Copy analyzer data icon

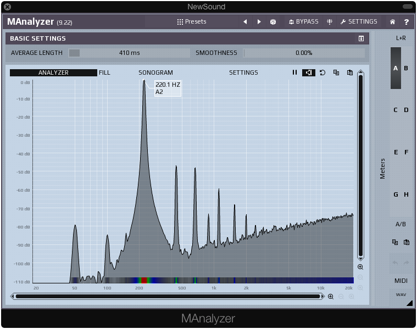pyautogui.click(x=336, y=73)
